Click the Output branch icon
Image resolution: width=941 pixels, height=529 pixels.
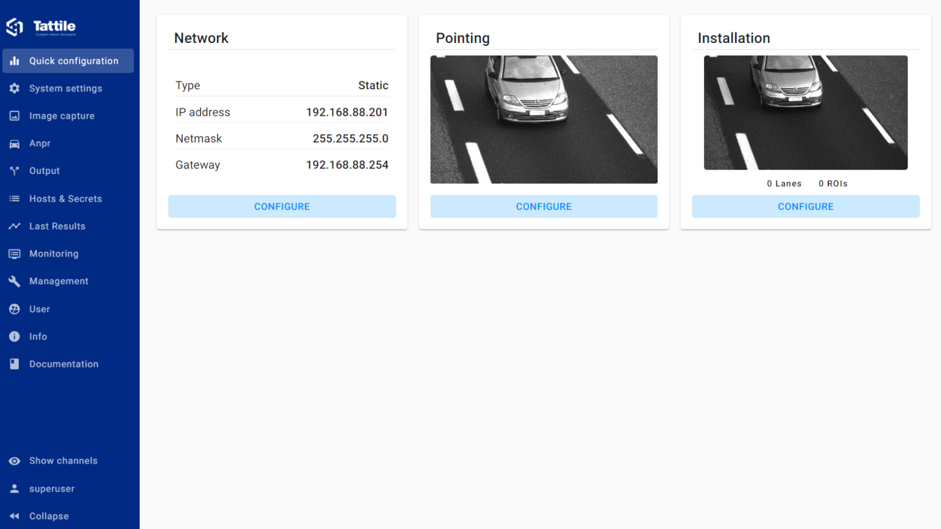[x=15, y=171]
